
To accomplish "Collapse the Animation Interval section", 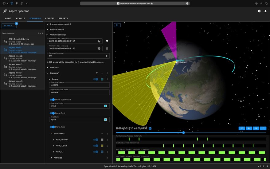I will point(47,35).
